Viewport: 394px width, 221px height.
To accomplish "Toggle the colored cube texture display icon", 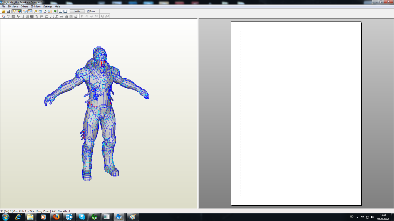I will pos(19,11).
